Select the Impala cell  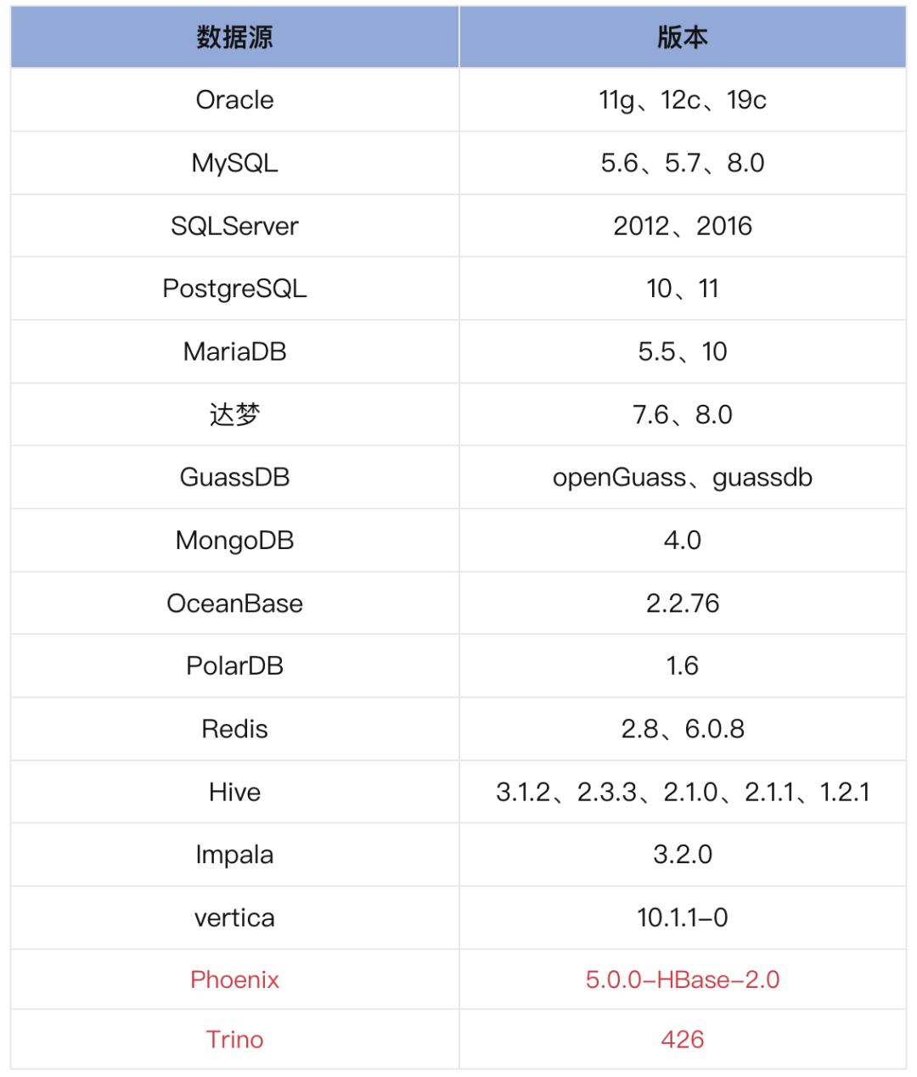pyautogui.click(x=234, y=855)
